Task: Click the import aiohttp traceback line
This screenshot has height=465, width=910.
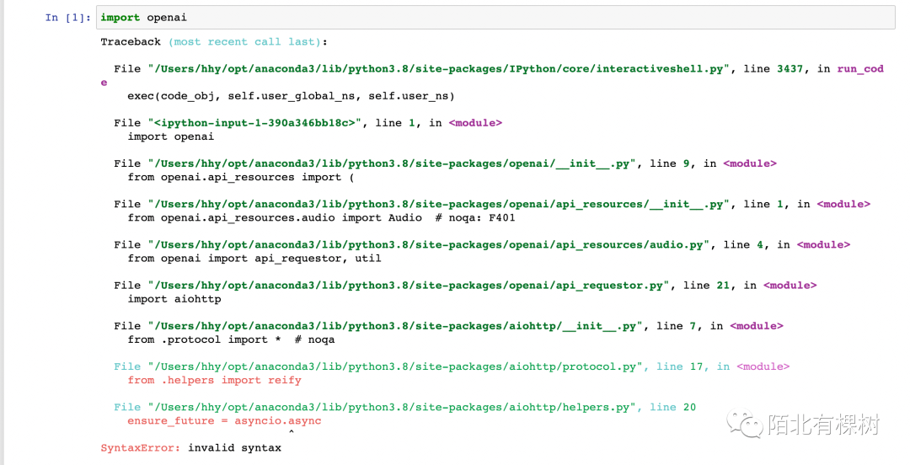Action: click(174, 299)
